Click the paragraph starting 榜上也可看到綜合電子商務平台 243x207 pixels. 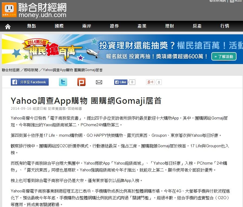pyautogui.click(x=77, y=181)
